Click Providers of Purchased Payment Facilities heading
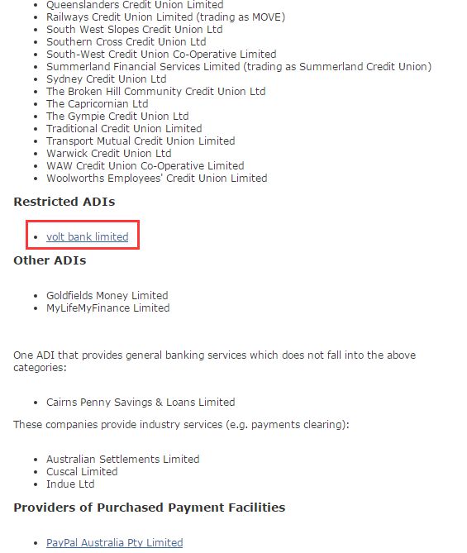The height and width of the screenshot is (553, 467). 150,508
